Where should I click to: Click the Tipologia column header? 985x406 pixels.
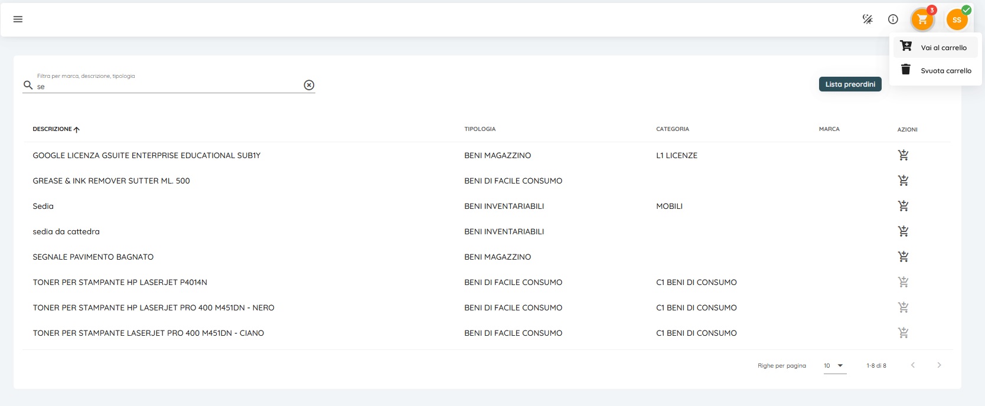480,129
